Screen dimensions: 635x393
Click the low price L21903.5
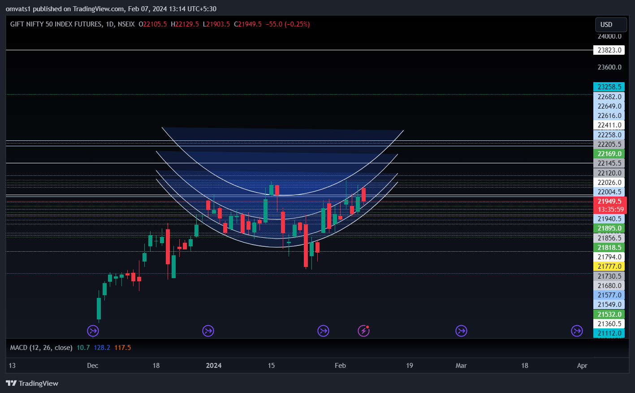point(216,24)
